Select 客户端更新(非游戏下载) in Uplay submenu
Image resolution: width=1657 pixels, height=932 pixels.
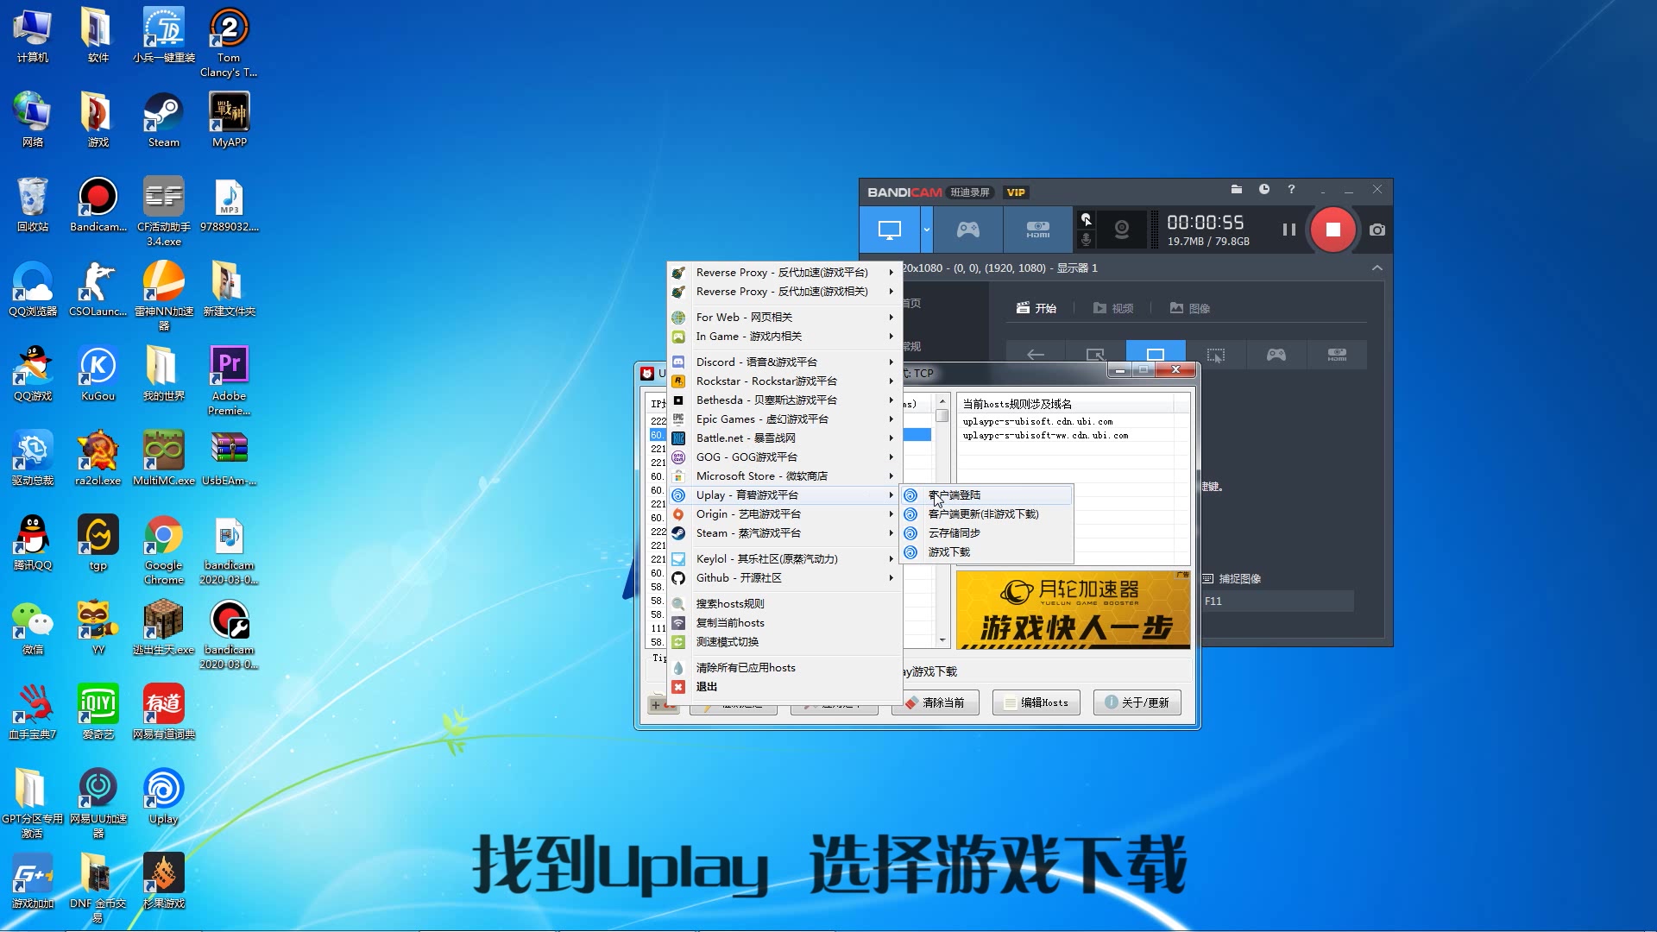point(986,514)
